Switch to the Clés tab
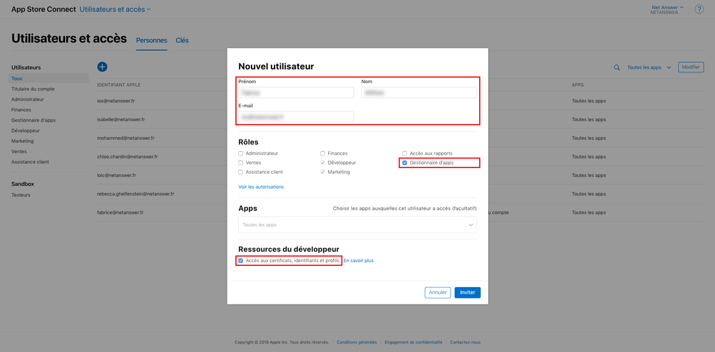The height and width of the screenshot is (352, 715). [182, 40]
